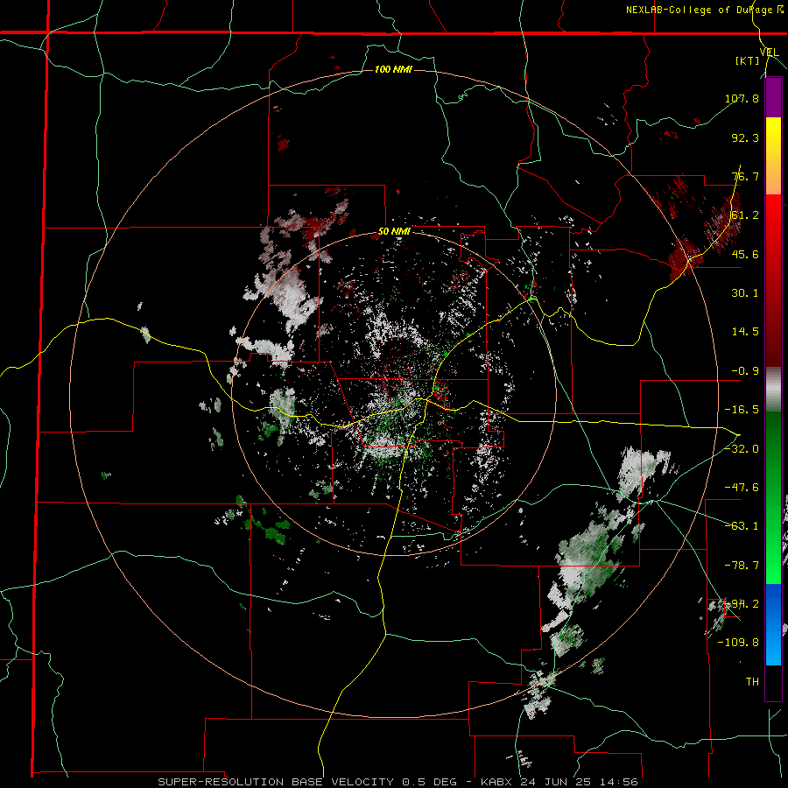Screen dimensions: 788x788
Task: Select the -47.6 velocity scale value
Action: pos(742,488)
